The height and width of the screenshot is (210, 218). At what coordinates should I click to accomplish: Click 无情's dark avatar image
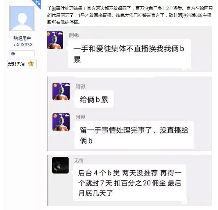[x=60, y=165]
